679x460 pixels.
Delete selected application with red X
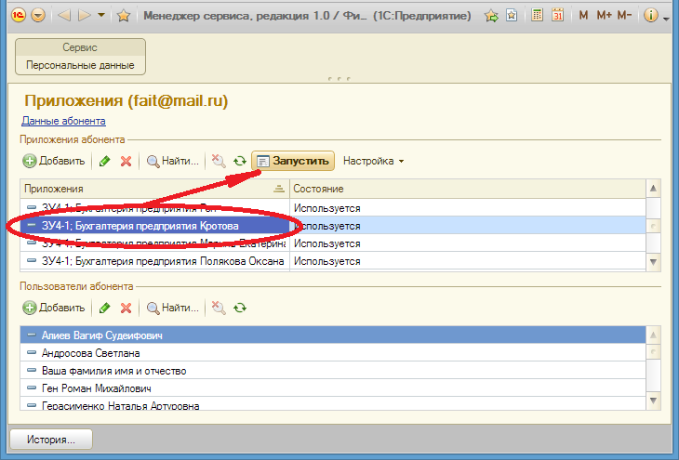pos(126,162)
